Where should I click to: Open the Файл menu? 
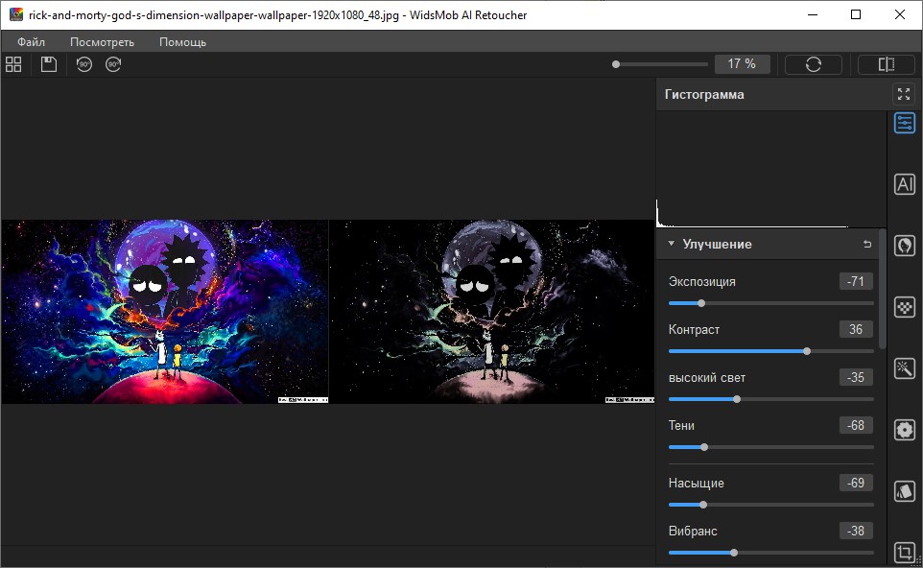point(31,42)
